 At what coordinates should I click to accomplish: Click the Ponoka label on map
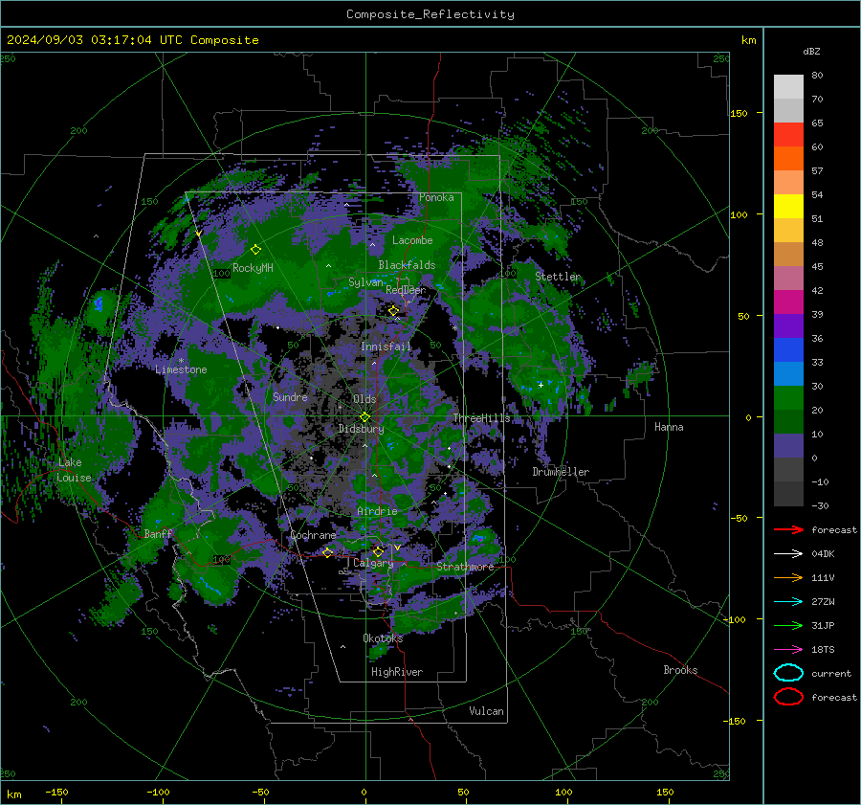(x=436, y=197)
